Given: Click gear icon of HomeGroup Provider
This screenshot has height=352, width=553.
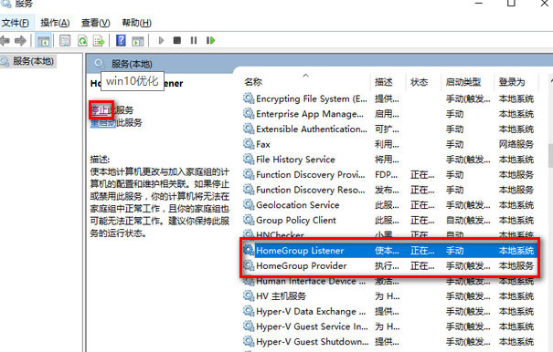Looking at the screenshot, I should 249,265.
